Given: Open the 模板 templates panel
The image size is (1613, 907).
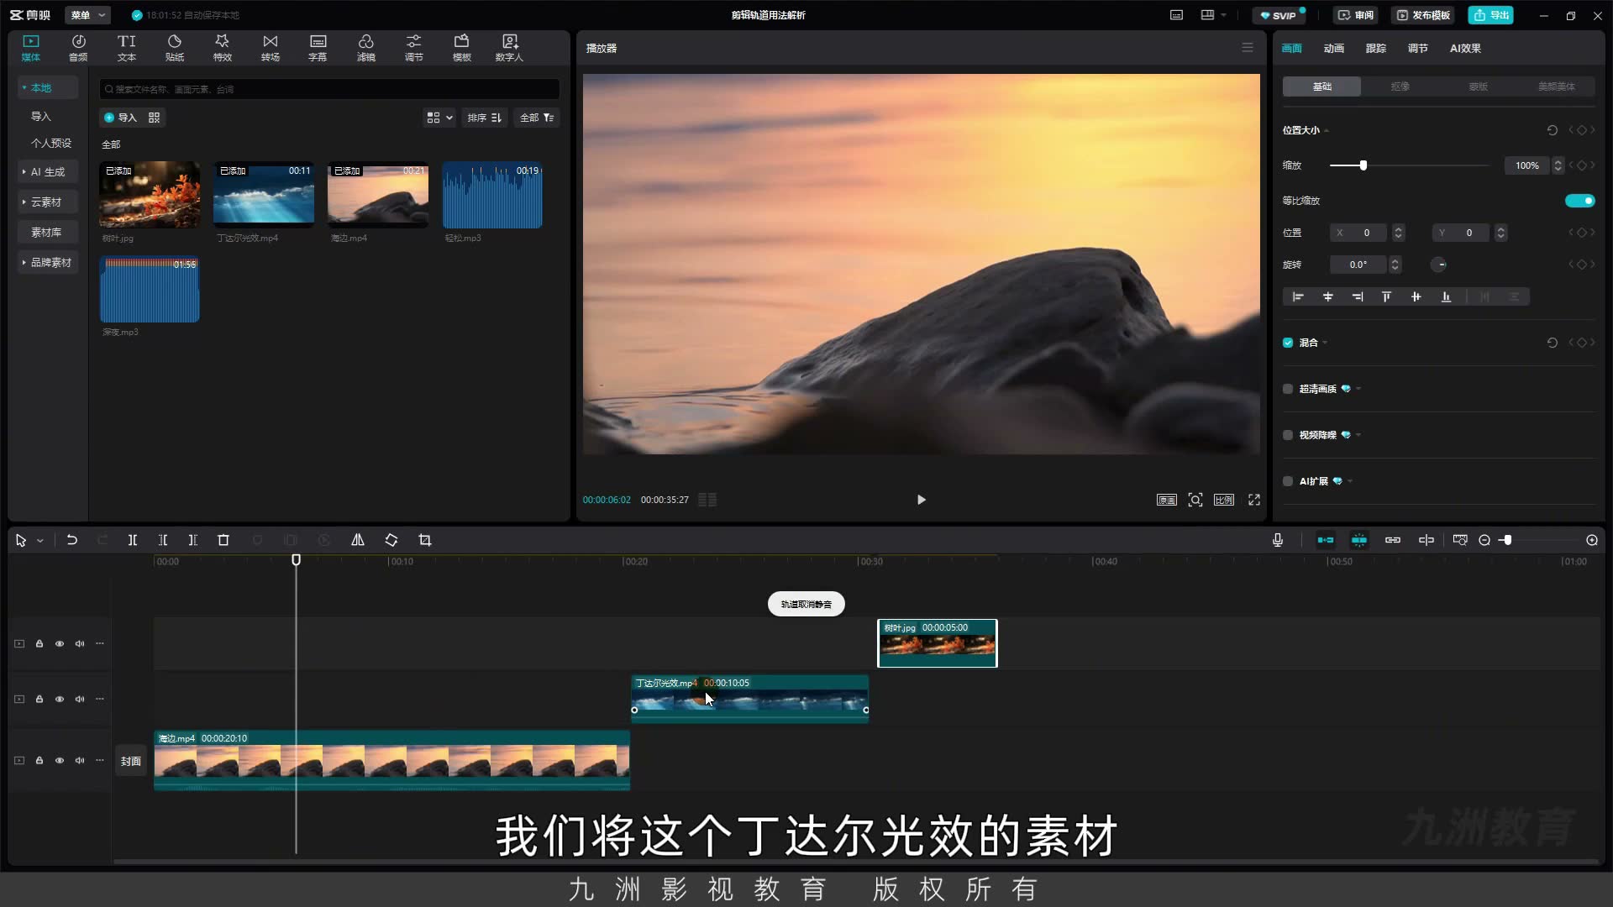Looking at the screenshot, I should click(x=462, y=48).
